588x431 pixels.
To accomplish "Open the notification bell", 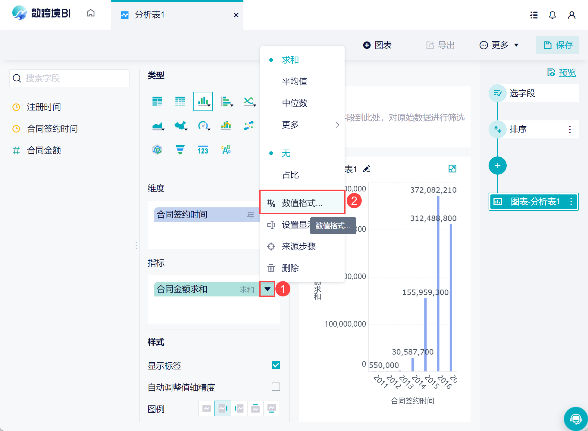I will click(552, 15).
